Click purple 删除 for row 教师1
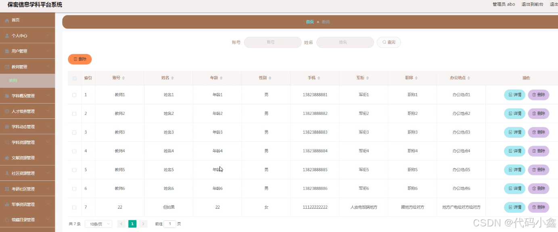This screenshot has width=558, height=232. point(539,95)
